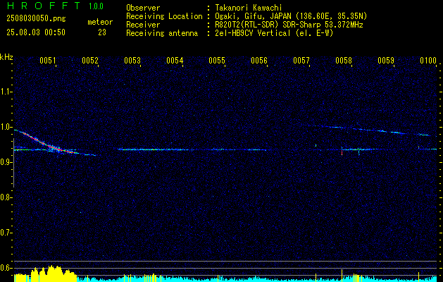This screenshot has width=443, height=282.
Task: Click the R820T2(RTL-SDR) SDR-Sharp 53.372MHz text
Action: pyautogui.click(x=289, y=25)
